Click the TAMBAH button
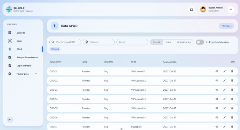The width and height of the screenshot is (240, 130). [226, 26]
